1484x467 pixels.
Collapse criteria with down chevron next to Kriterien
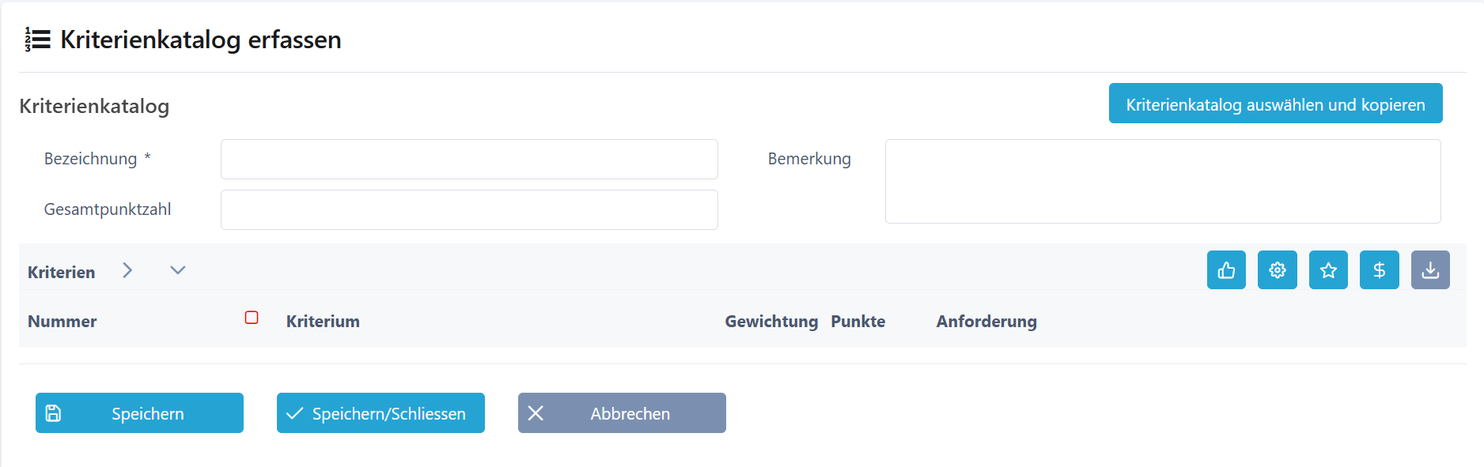[x=178, y=270]
